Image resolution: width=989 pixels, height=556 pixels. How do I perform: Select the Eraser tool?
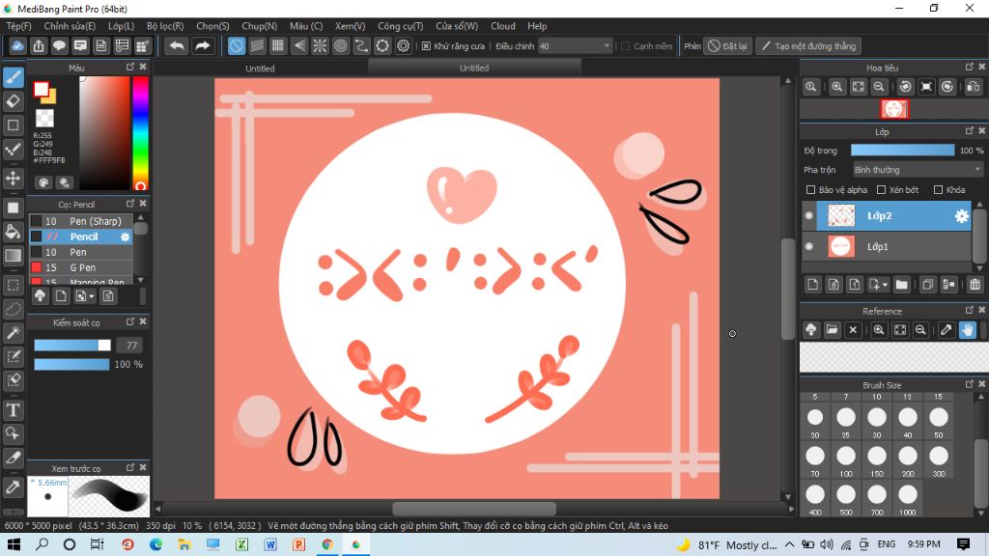tap(14, 100)
